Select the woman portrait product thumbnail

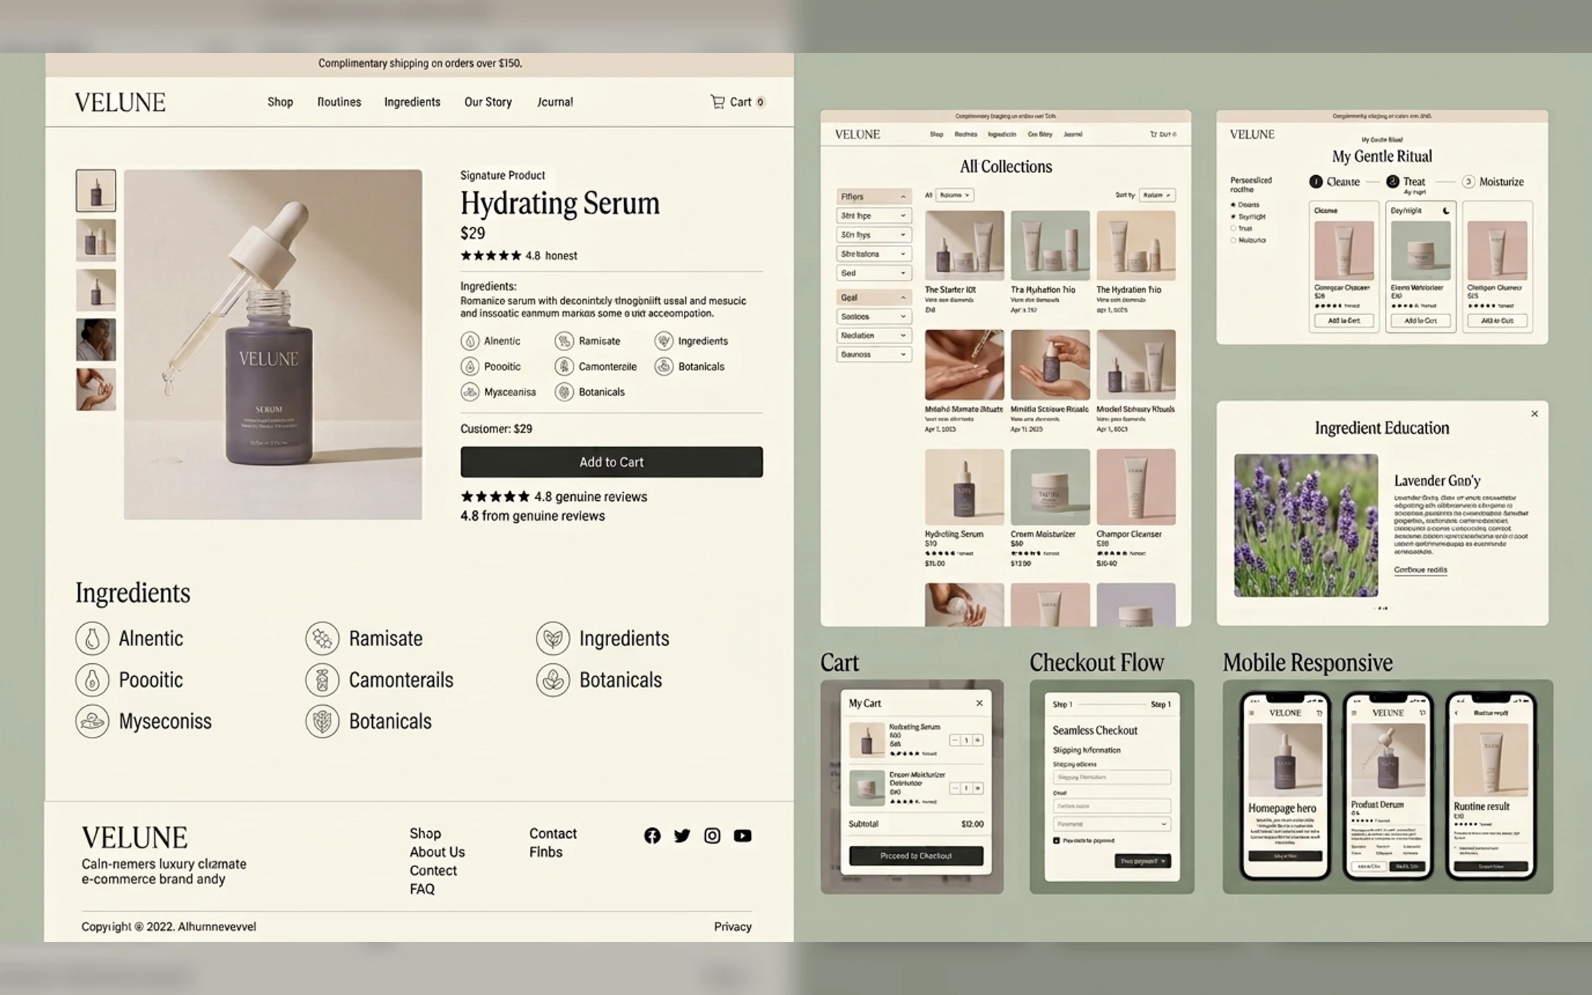coord(96,340)
